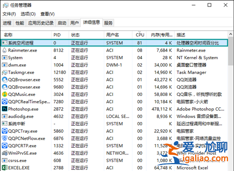
Task: Sort by the CPU column header
Action: click(140, 35)
